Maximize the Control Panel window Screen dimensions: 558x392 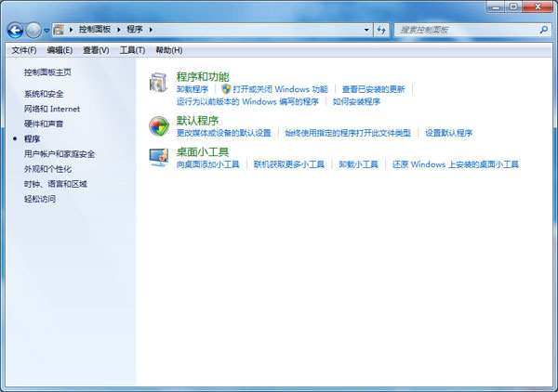[513, 7]
